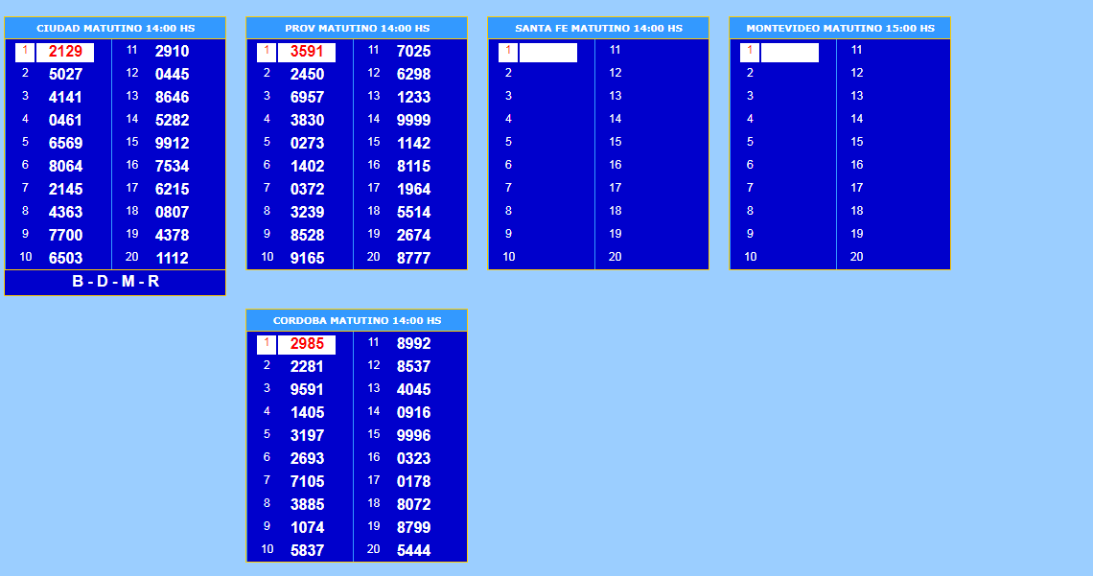Click the empty first prize field in Montevideo
Image resolution: width=1093 pixels, height=576 pixels.
(x=790, y=53)
